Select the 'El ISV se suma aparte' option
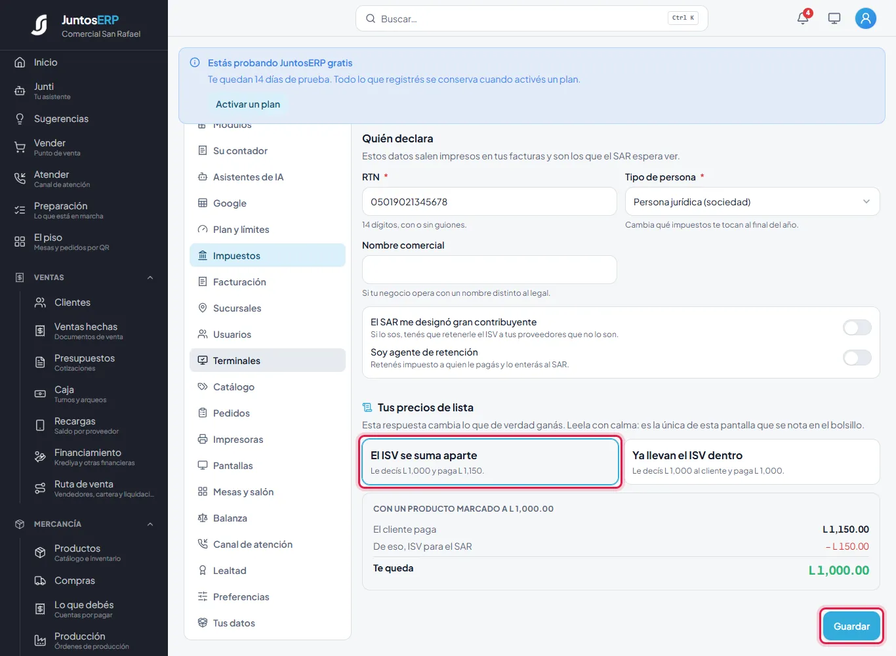Screen dimensions: 896x656 [x=490, y=462]
